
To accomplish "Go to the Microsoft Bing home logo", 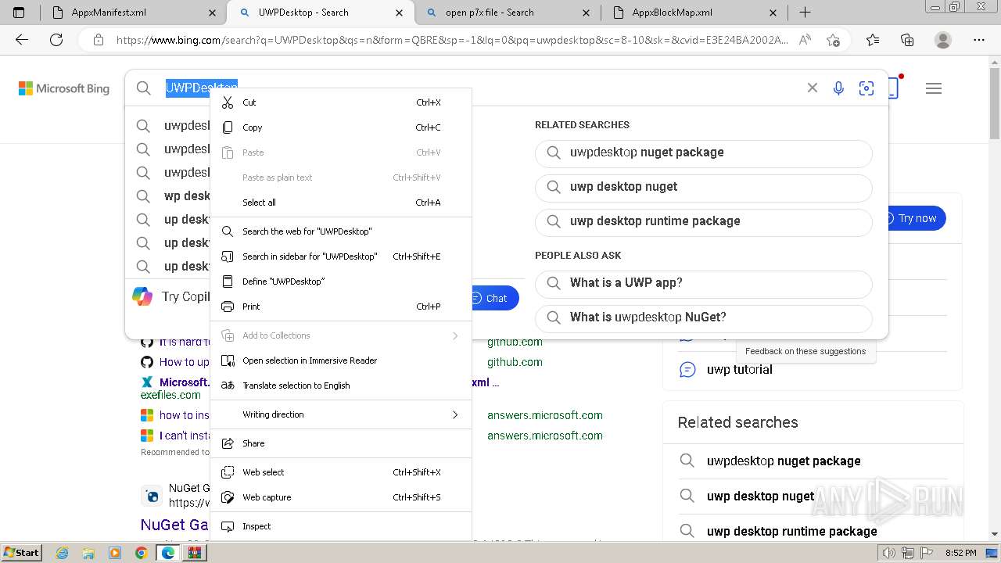I will pos(64,88).
